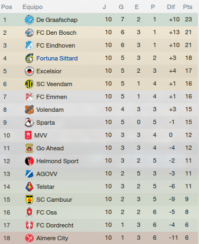Sort the table by Pts column header

pos(188,7)
